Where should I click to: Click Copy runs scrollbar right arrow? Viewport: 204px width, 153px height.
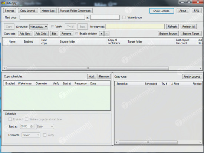click(x=200, y=142)
